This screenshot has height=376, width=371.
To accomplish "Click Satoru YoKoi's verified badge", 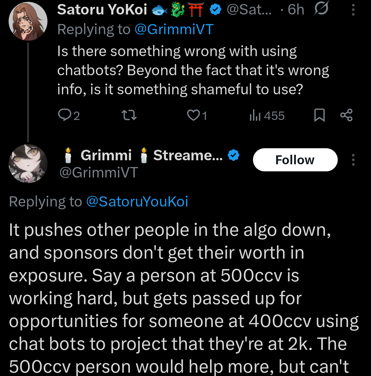I will pyautogui.click(x=215, y=10).
